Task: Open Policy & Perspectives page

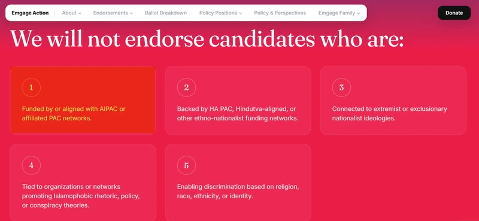Action: click(x=280, y=13)
